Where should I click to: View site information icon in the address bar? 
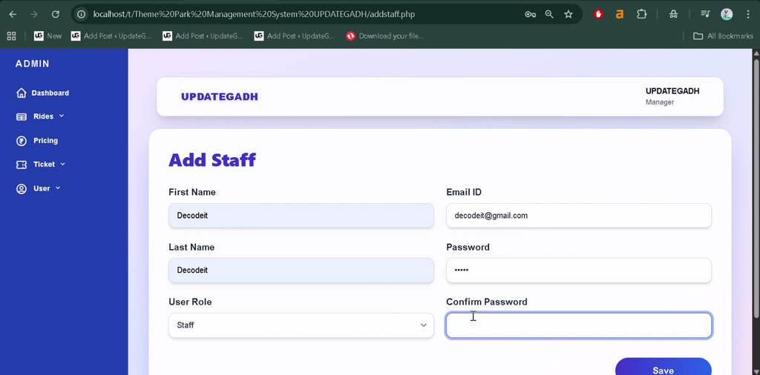(x=82, y=14)
